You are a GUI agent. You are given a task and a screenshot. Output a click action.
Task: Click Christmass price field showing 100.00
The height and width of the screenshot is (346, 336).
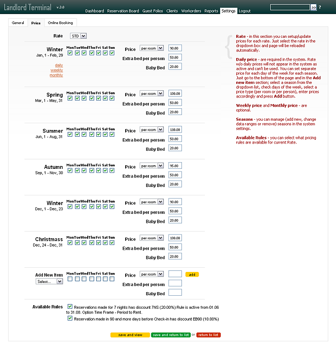click(x=175, y=238)
